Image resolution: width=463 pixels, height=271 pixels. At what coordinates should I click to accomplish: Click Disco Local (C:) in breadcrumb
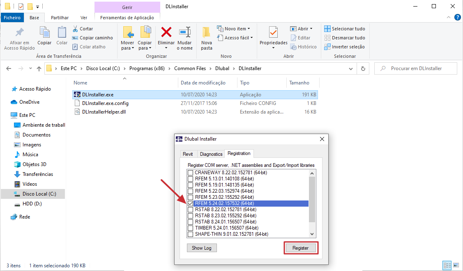103,68
